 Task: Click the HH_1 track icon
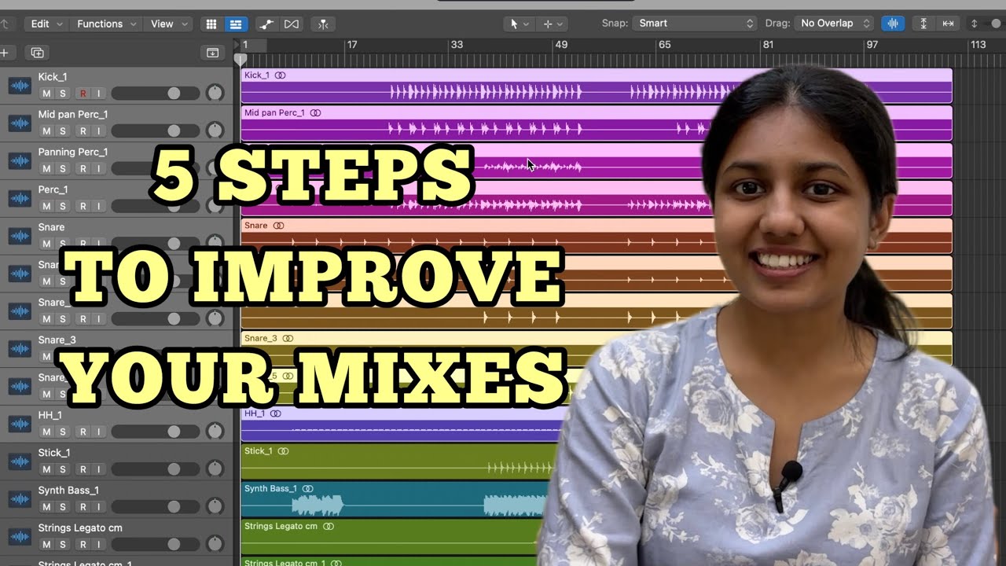(20, 424)
